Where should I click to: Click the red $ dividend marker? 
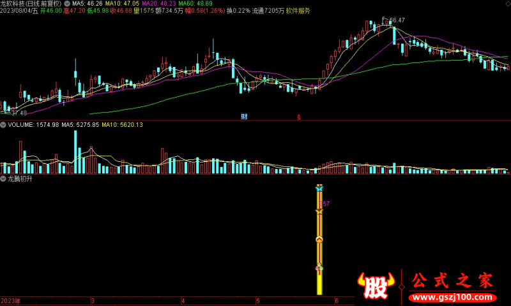[x=298, y=117]
